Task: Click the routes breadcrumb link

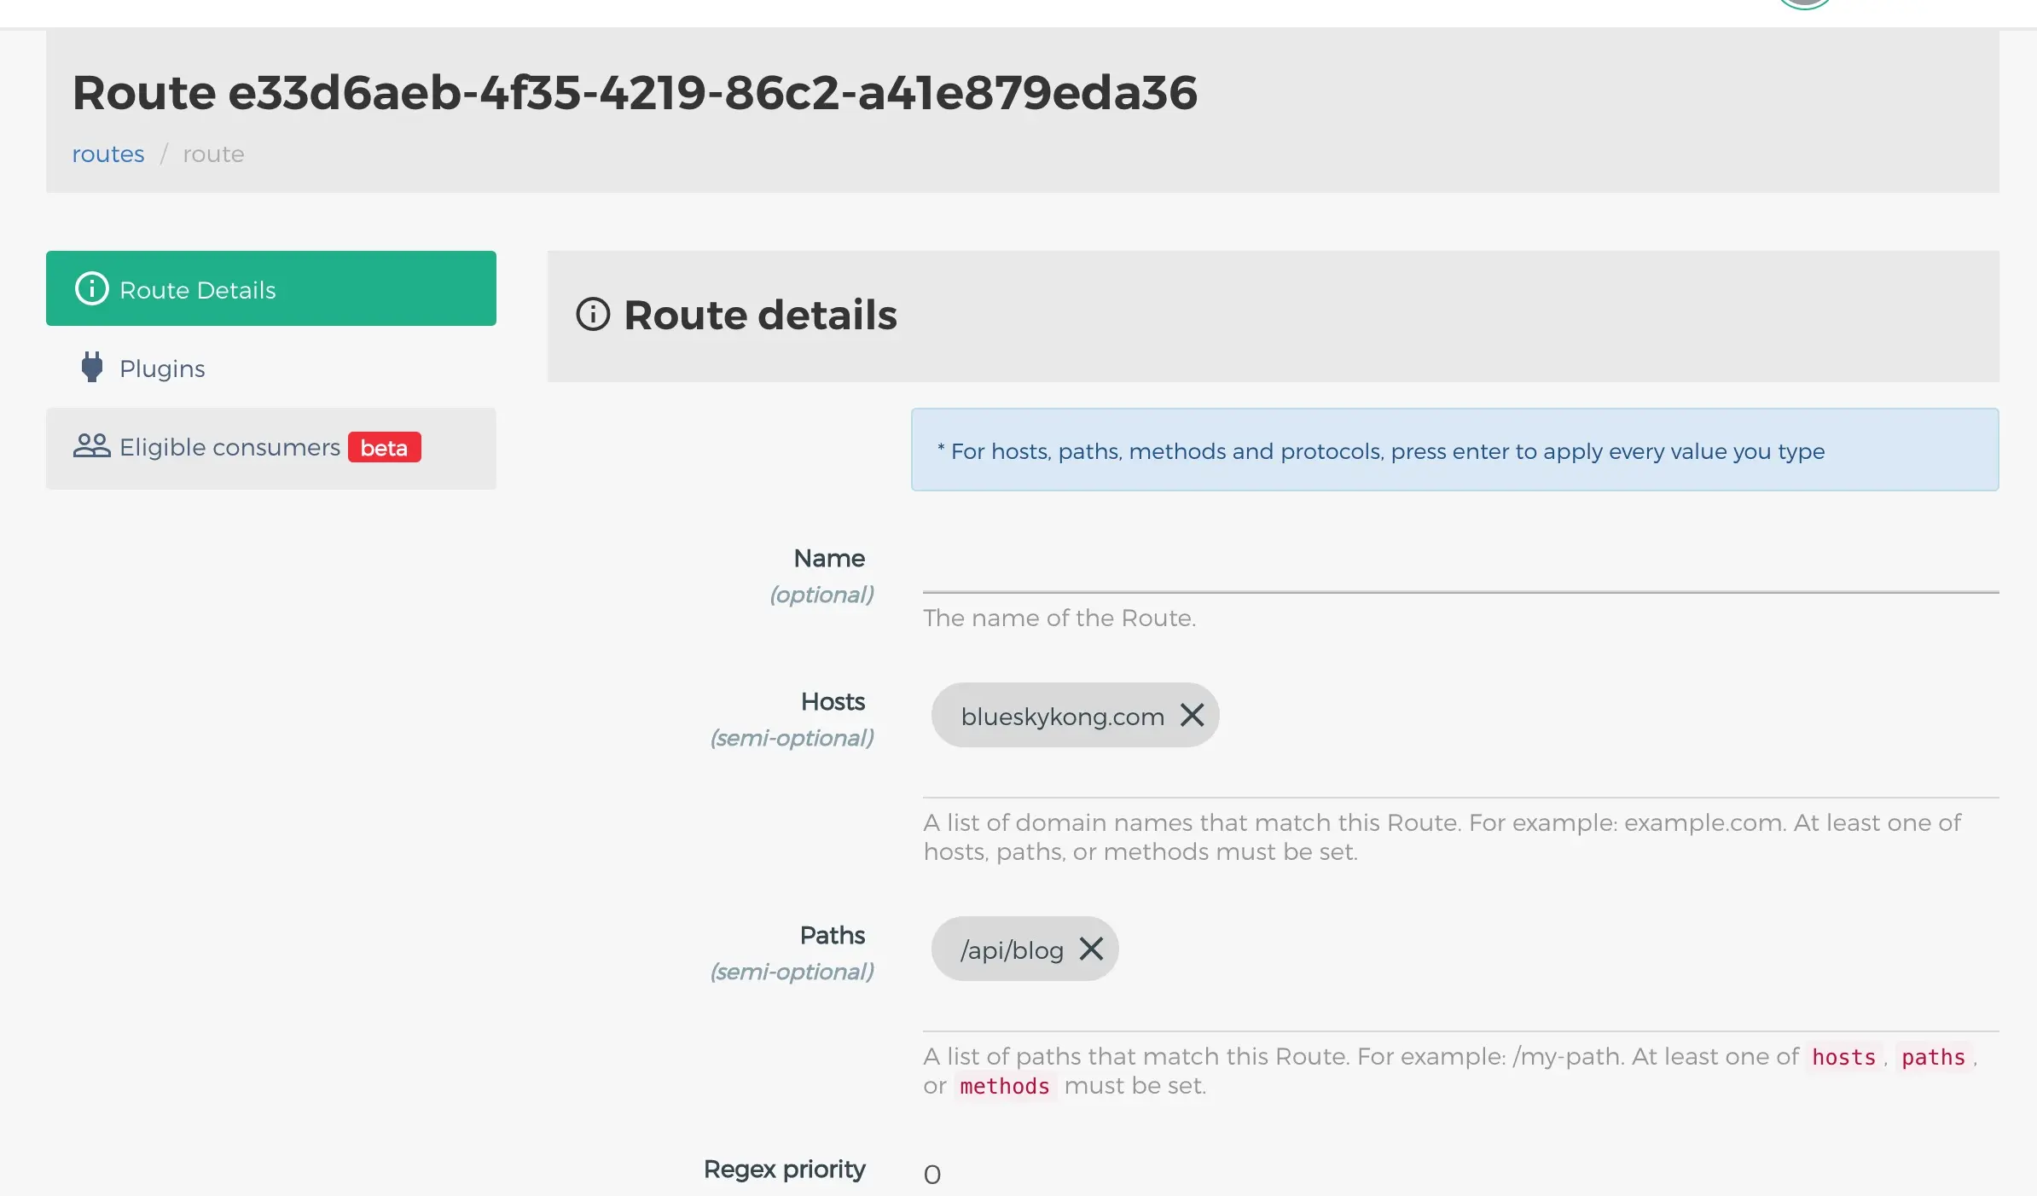Action: [107, 154]
